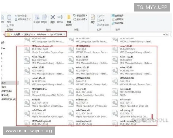
Task: Expand chevron after SysWOW64 breadcrumb
Action: tap(64, 34)
